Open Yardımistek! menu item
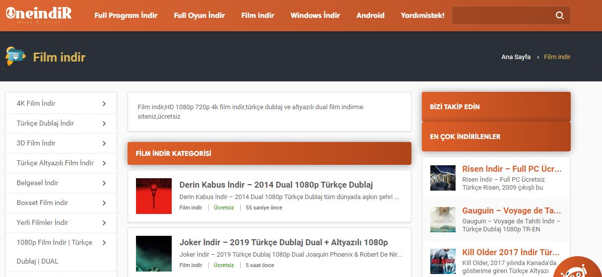This screenshot has height=277, width=602. click(422, 15)
